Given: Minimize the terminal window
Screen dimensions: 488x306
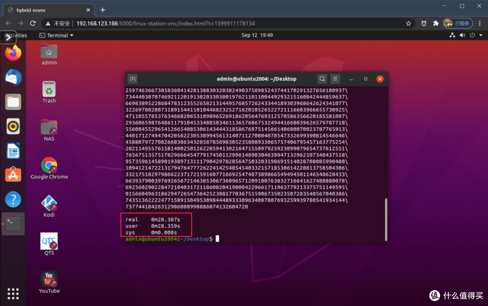Looking at the screenshot, I should 352,79.
